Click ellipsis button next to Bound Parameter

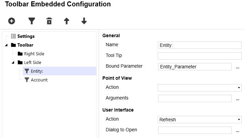click(x=238, y=67)
